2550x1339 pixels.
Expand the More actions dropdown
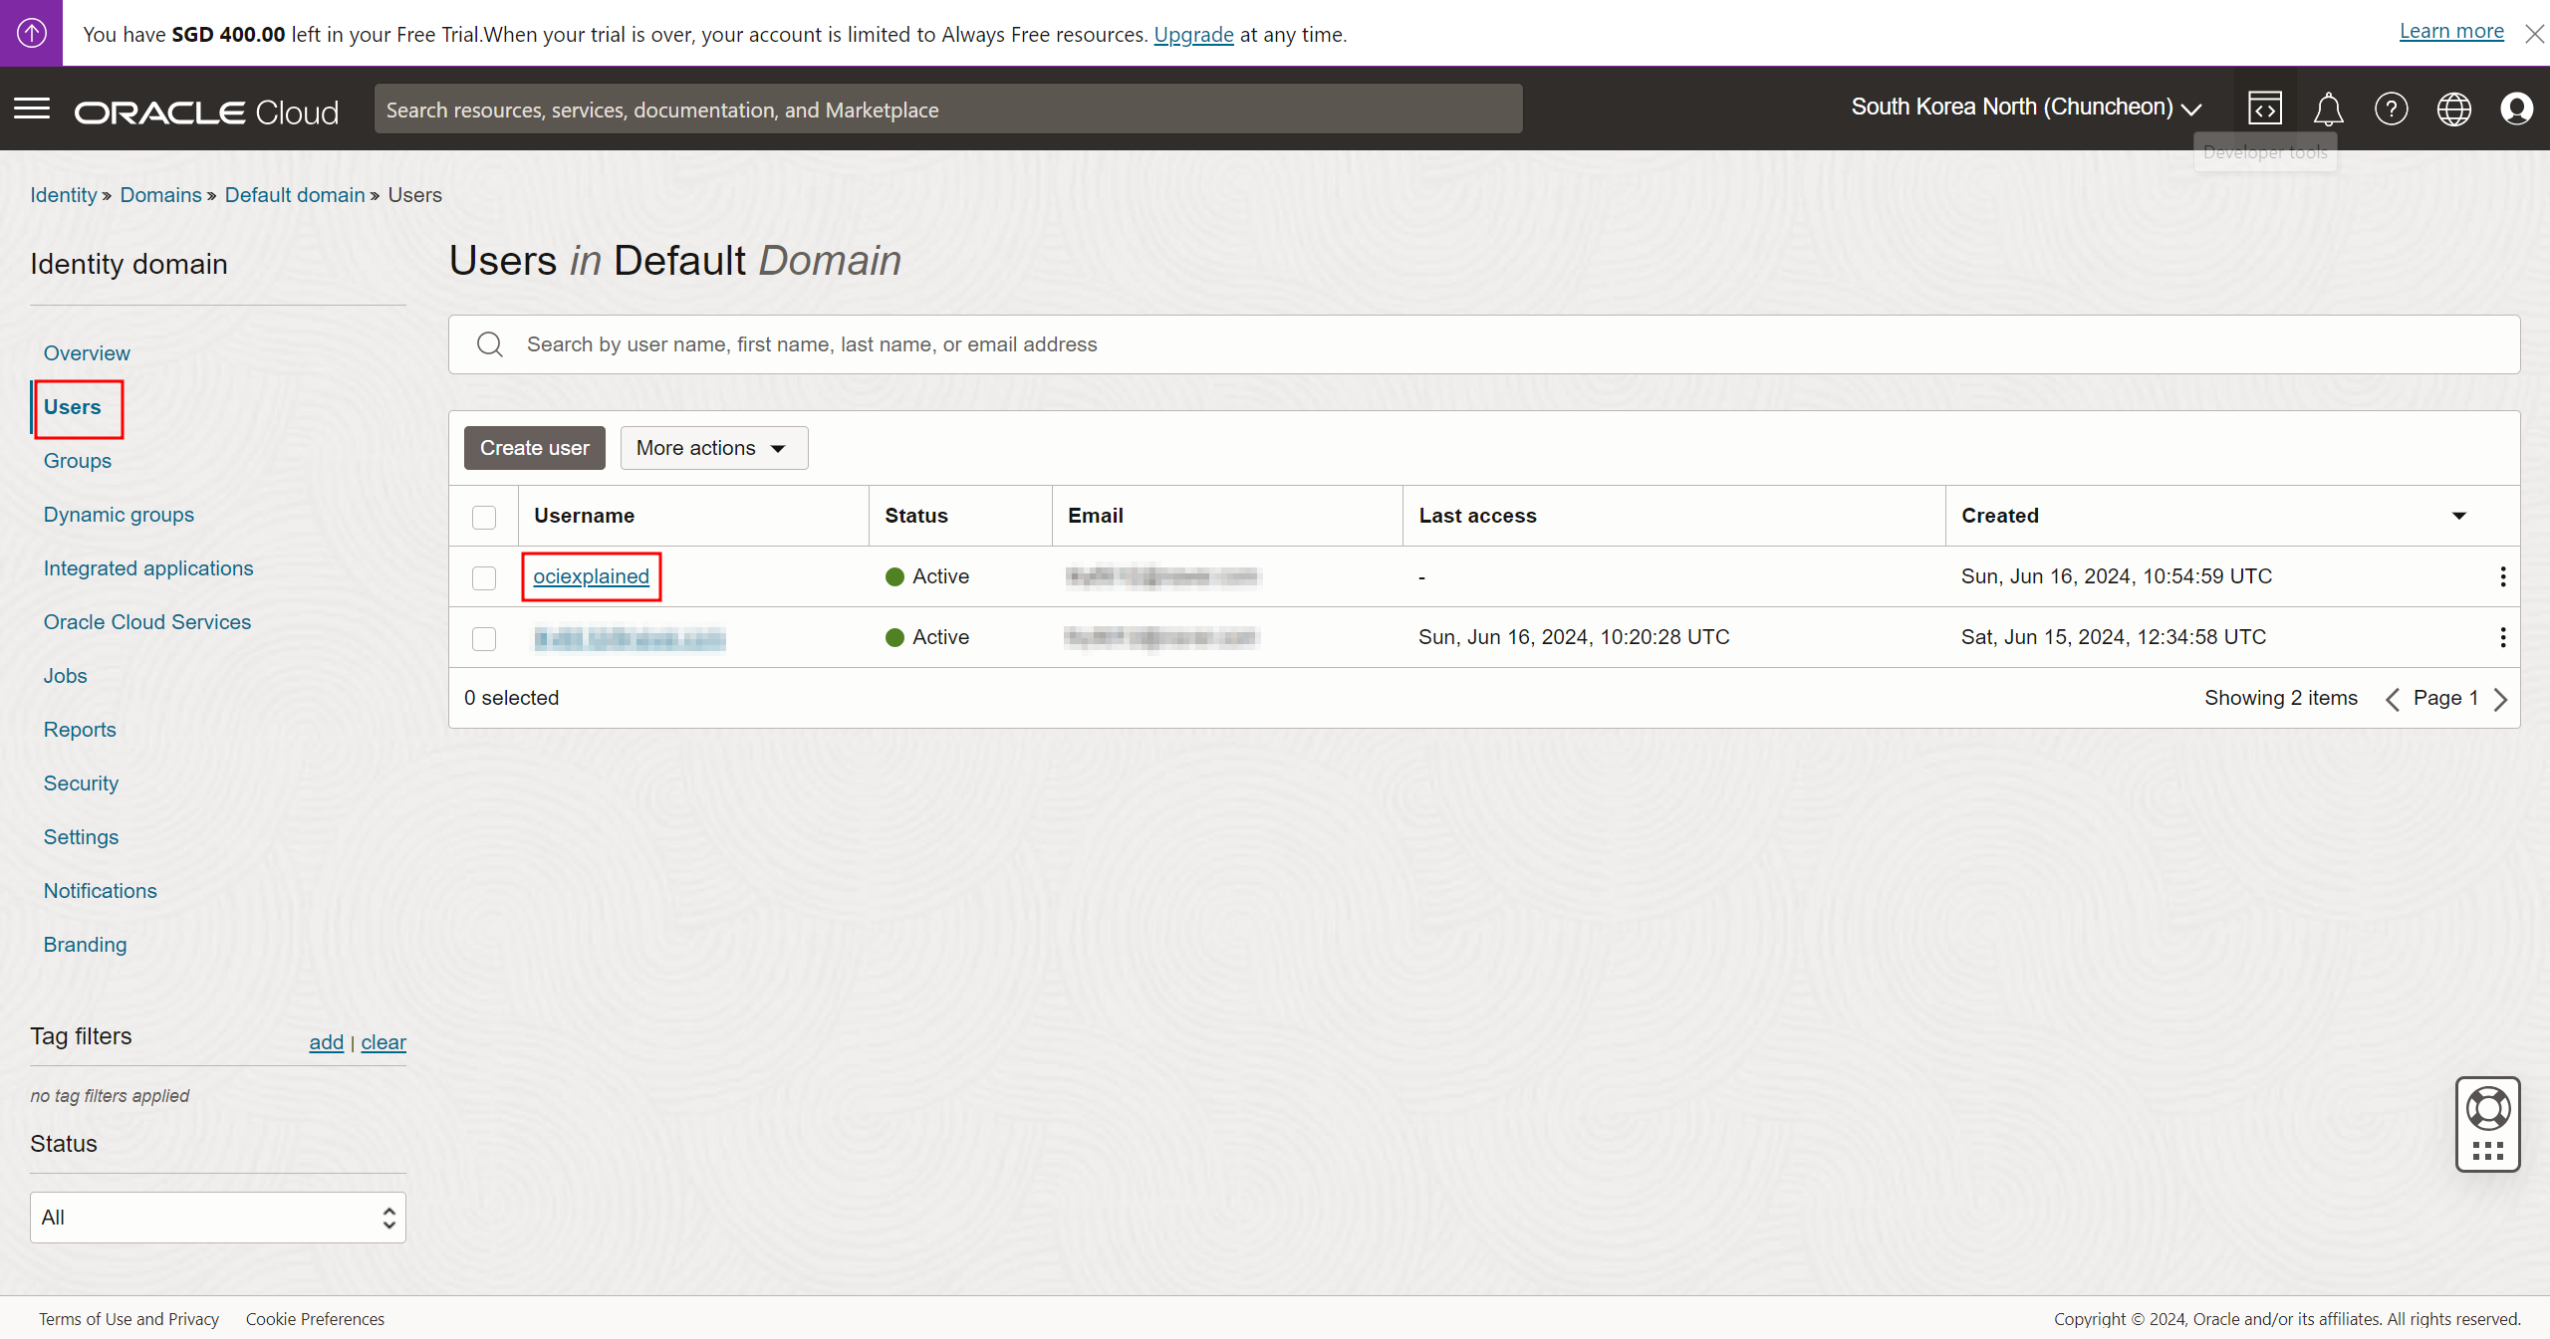pyautogui.click(x=713, y=448)
